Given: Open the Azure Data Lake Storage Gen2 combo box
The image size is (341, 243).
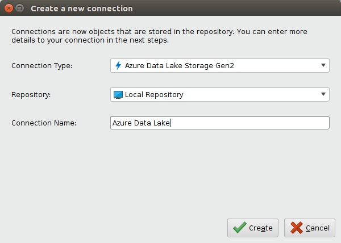Looking at the screenshot, I should point(219,66).
